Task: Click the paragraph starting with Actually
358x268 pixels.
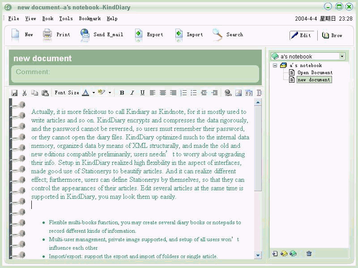Action: (x=140, y=154)
